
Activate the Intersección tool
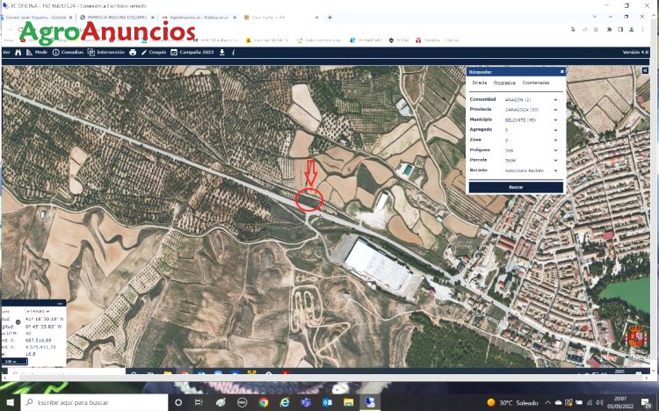[x=106, y=53]
